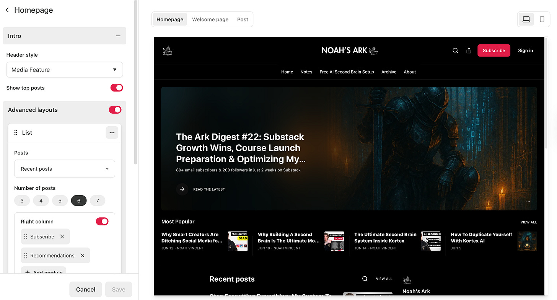Click the hero subtitle about 80+ email subscribers

tap(238, 170)
